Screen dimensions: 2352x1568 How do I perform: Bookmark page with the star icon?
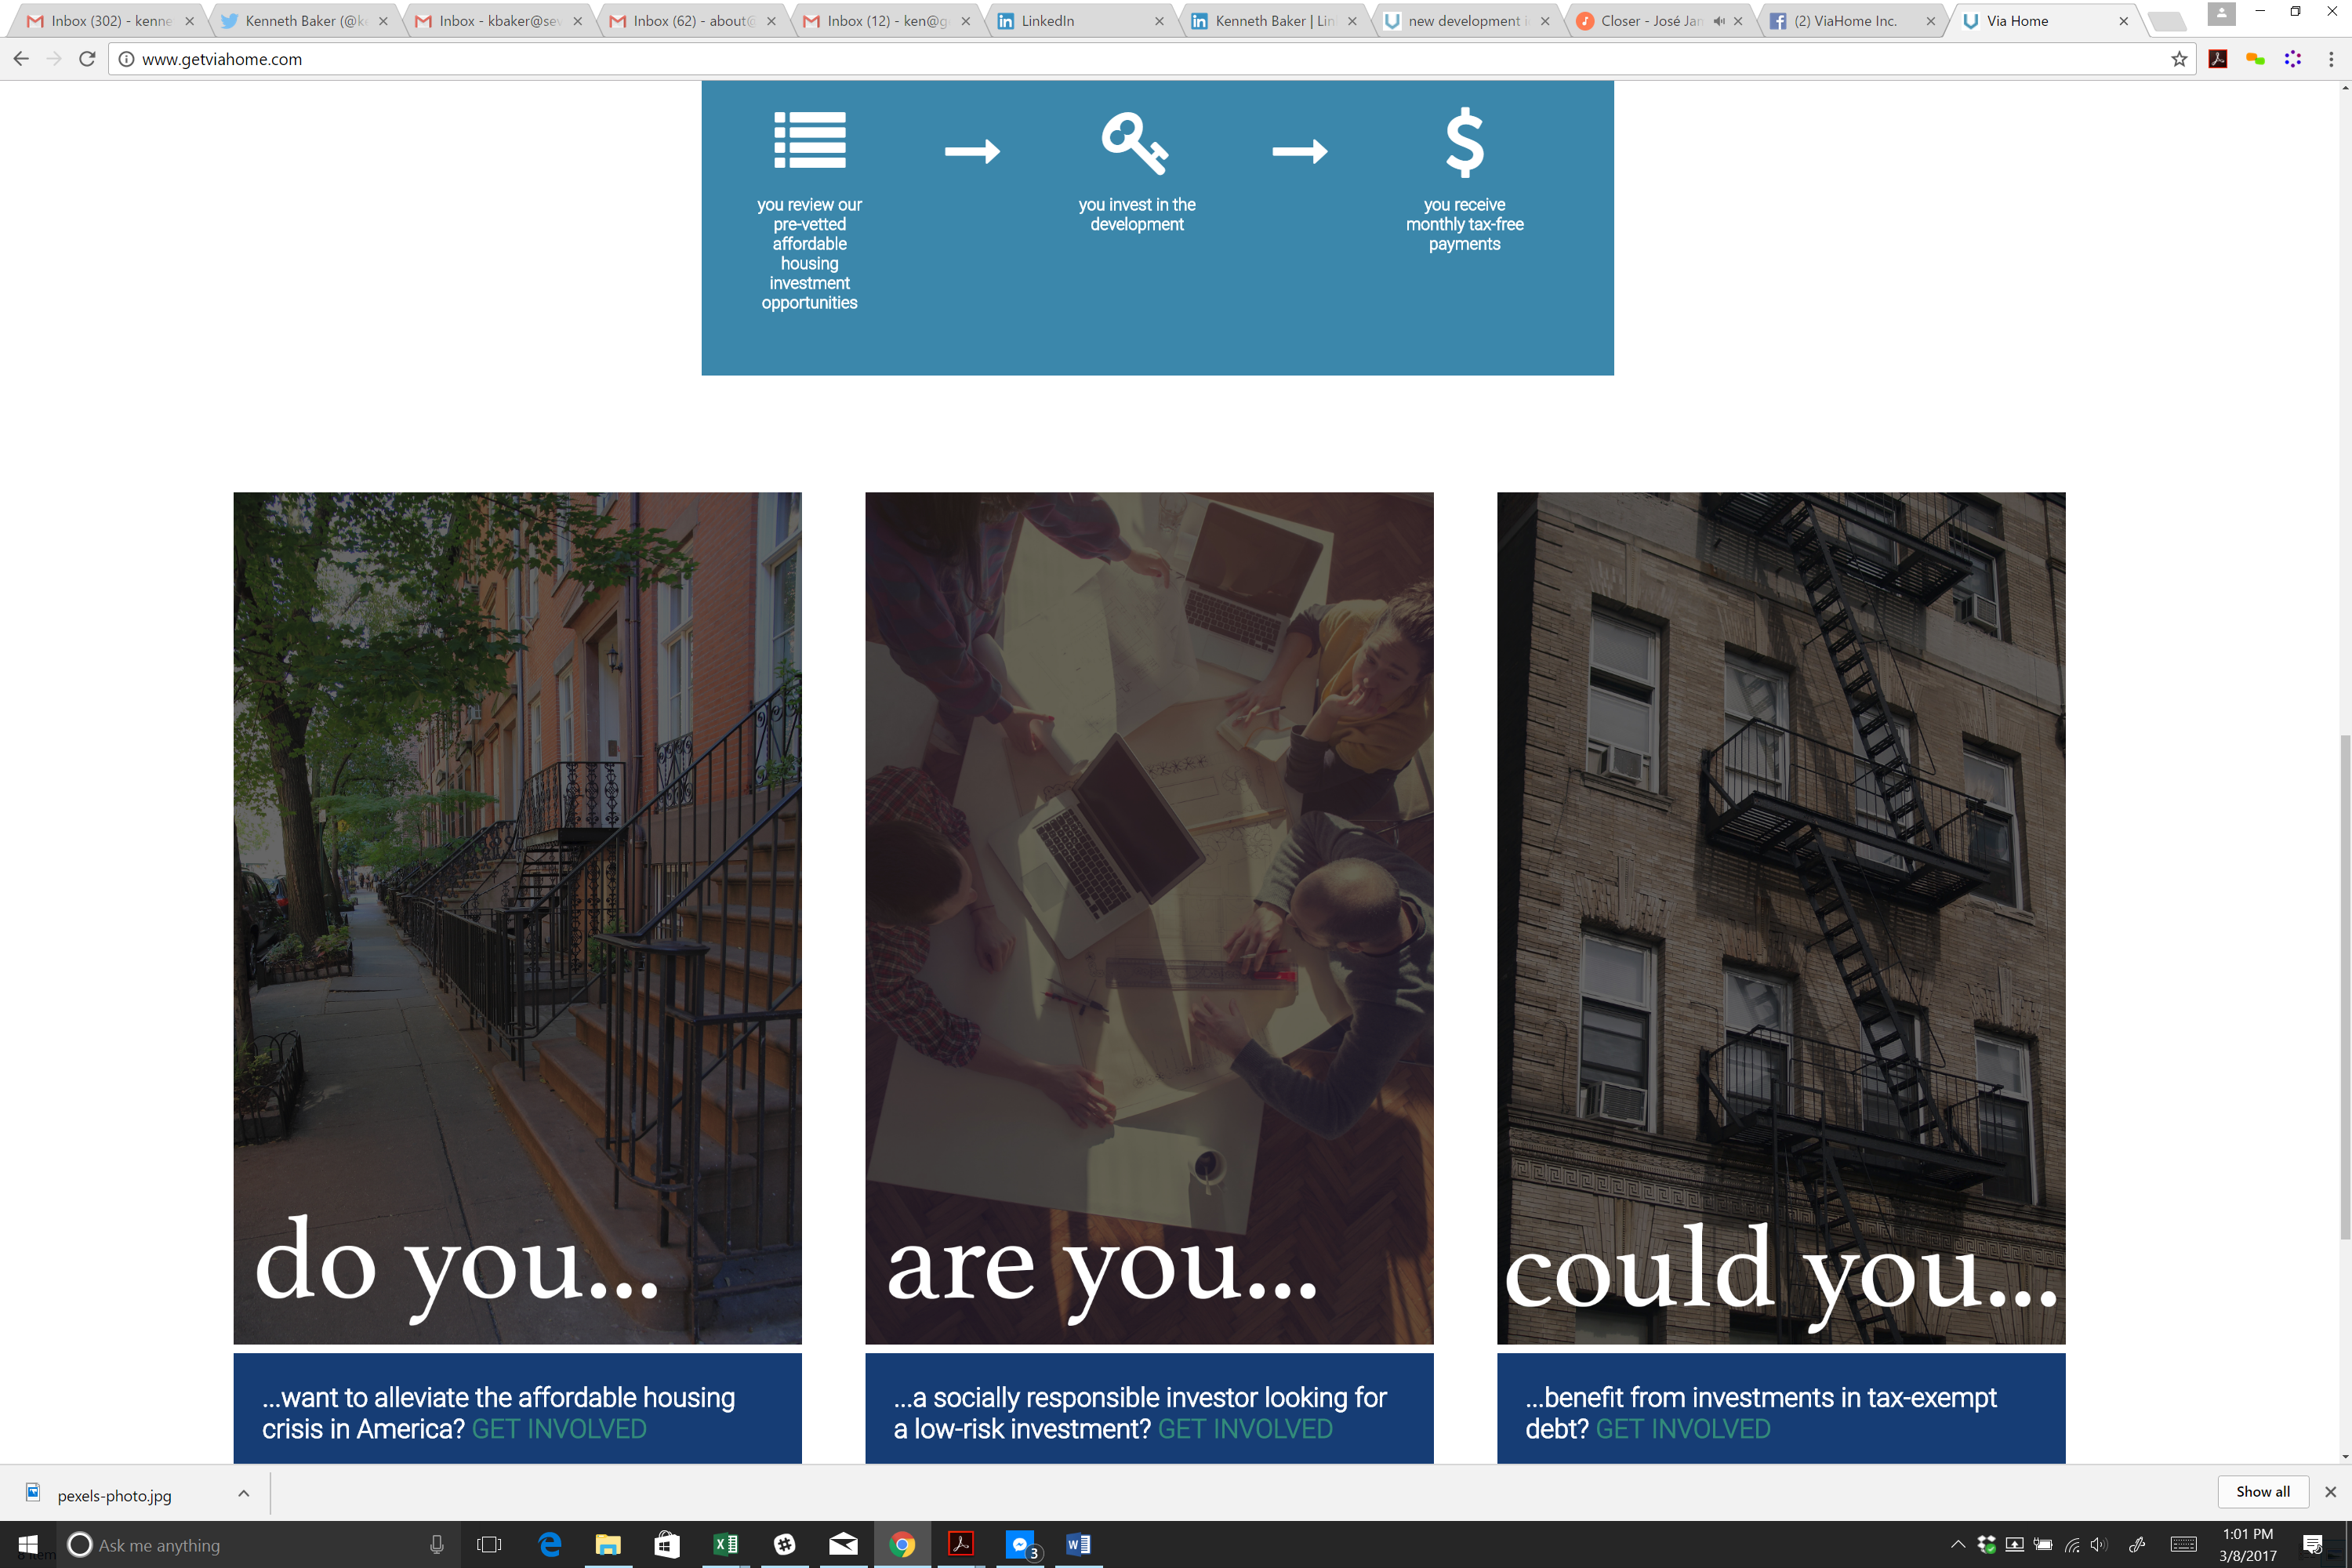pyautogui.click(x=2179, y=59)
